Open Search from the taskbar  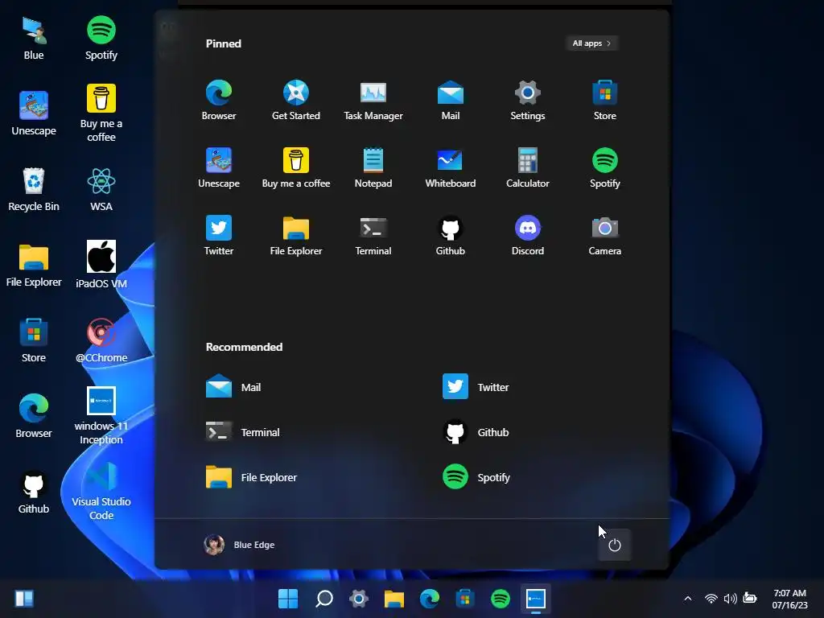pyautogui.click(x=323, y=599)
